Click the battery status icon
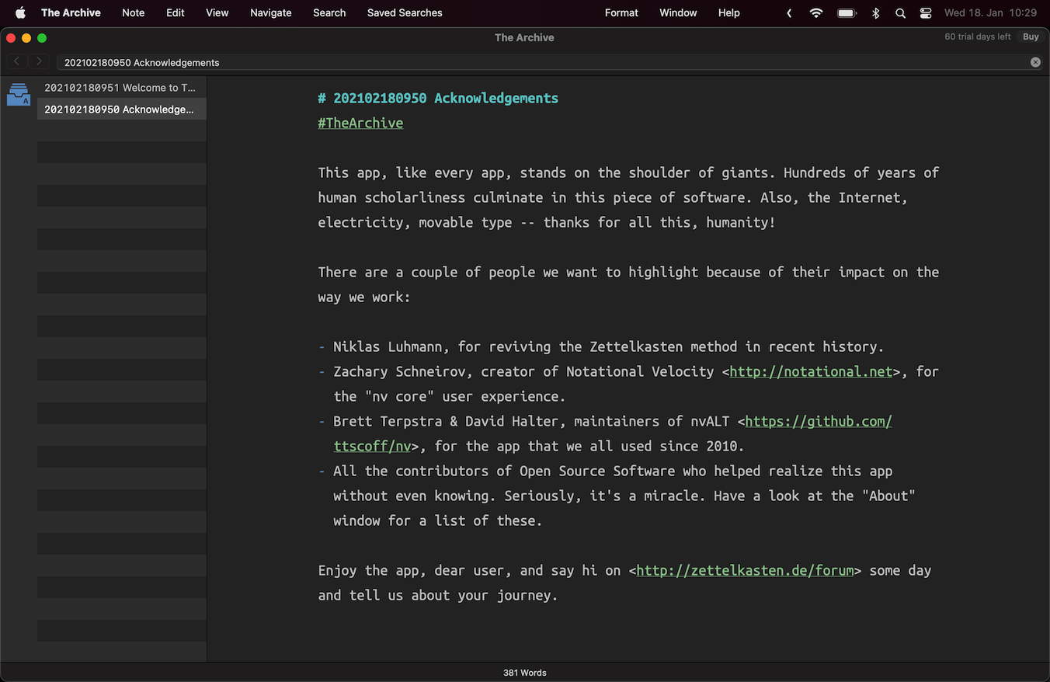 point(847,12)
